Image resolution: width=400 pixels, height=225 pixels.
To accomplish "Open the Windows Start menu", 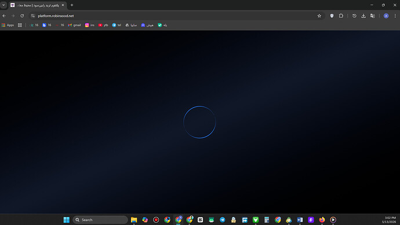I will point(66,220).
